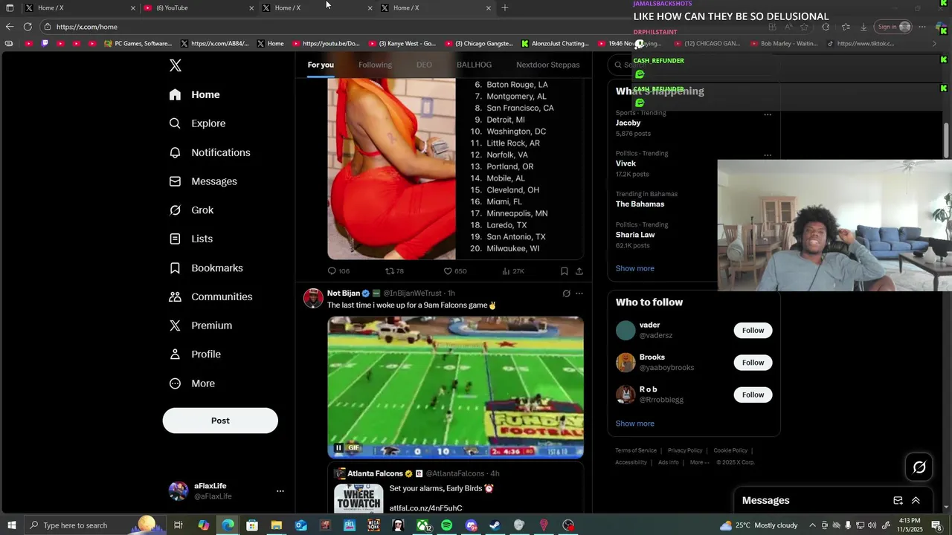The image size is (952, 535).
Task: Open Not Bijan's profile avatar
Action: pyautogui.click(x=313, y=298)
